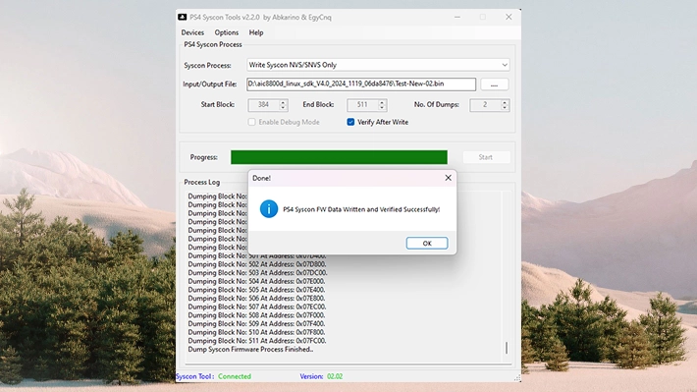This screenshot has width=697, height=392.
Task: Select log line 'Dumping Block No: 511'
Action: click(x=257, y=341)
